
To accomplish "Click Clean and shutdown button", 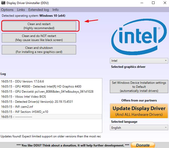I will 39,50.
